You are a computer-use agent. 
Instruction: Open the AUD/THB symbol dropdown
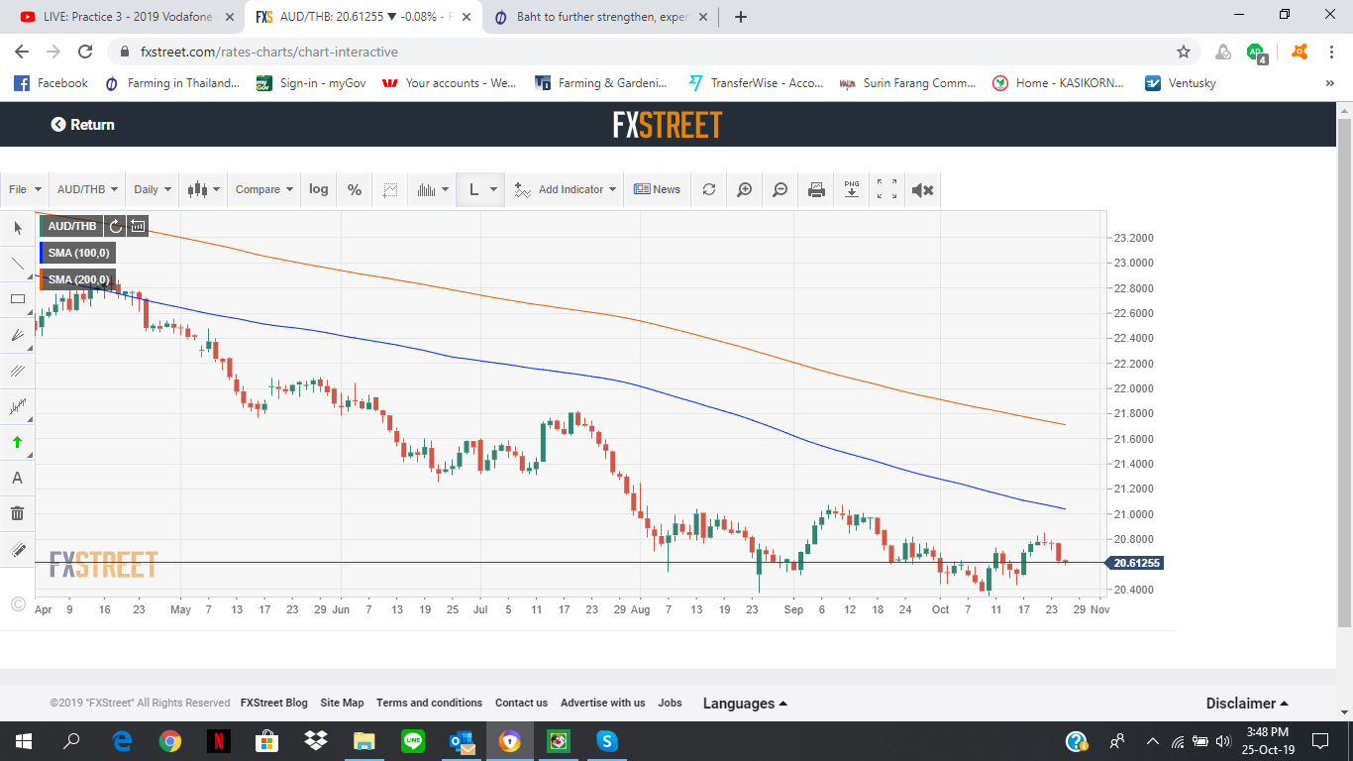87,189
